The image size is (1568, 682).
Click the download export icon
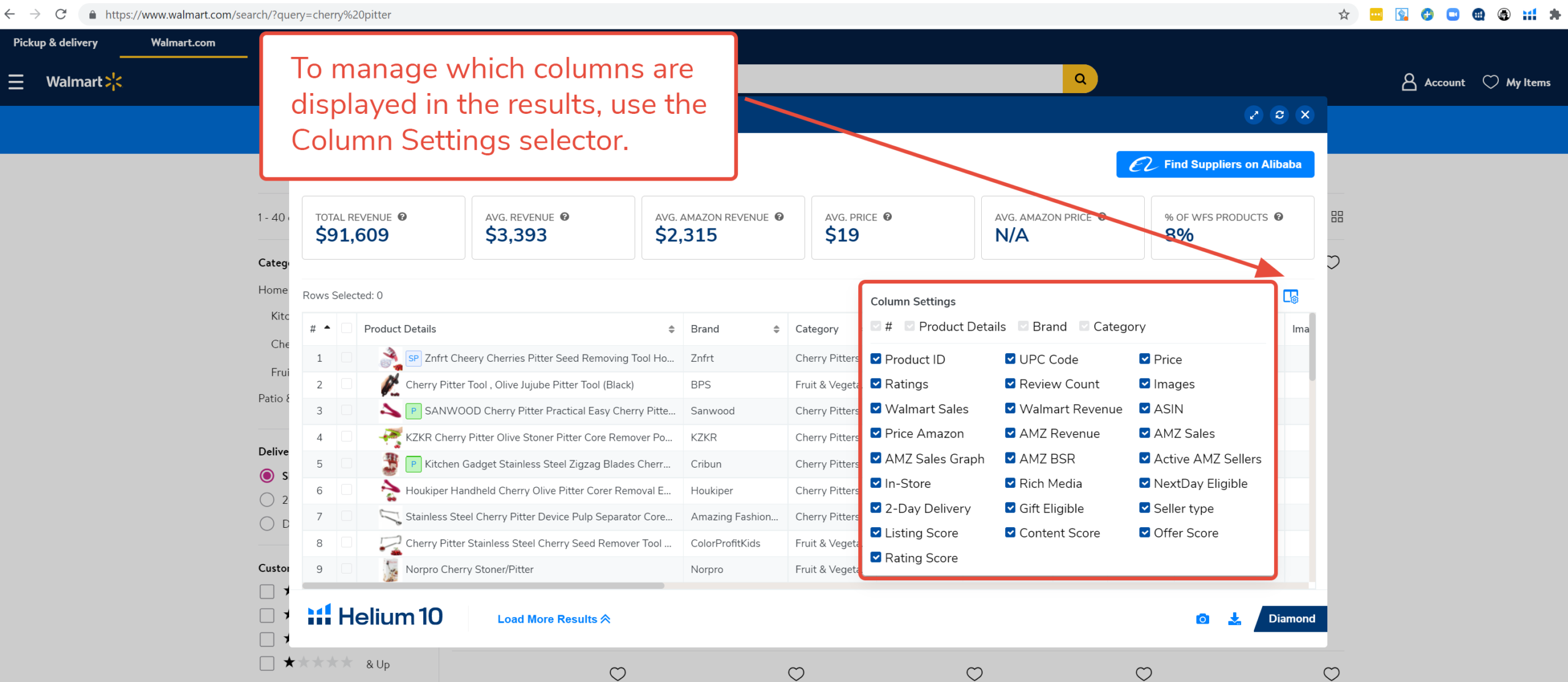[x=1234, y=619]
